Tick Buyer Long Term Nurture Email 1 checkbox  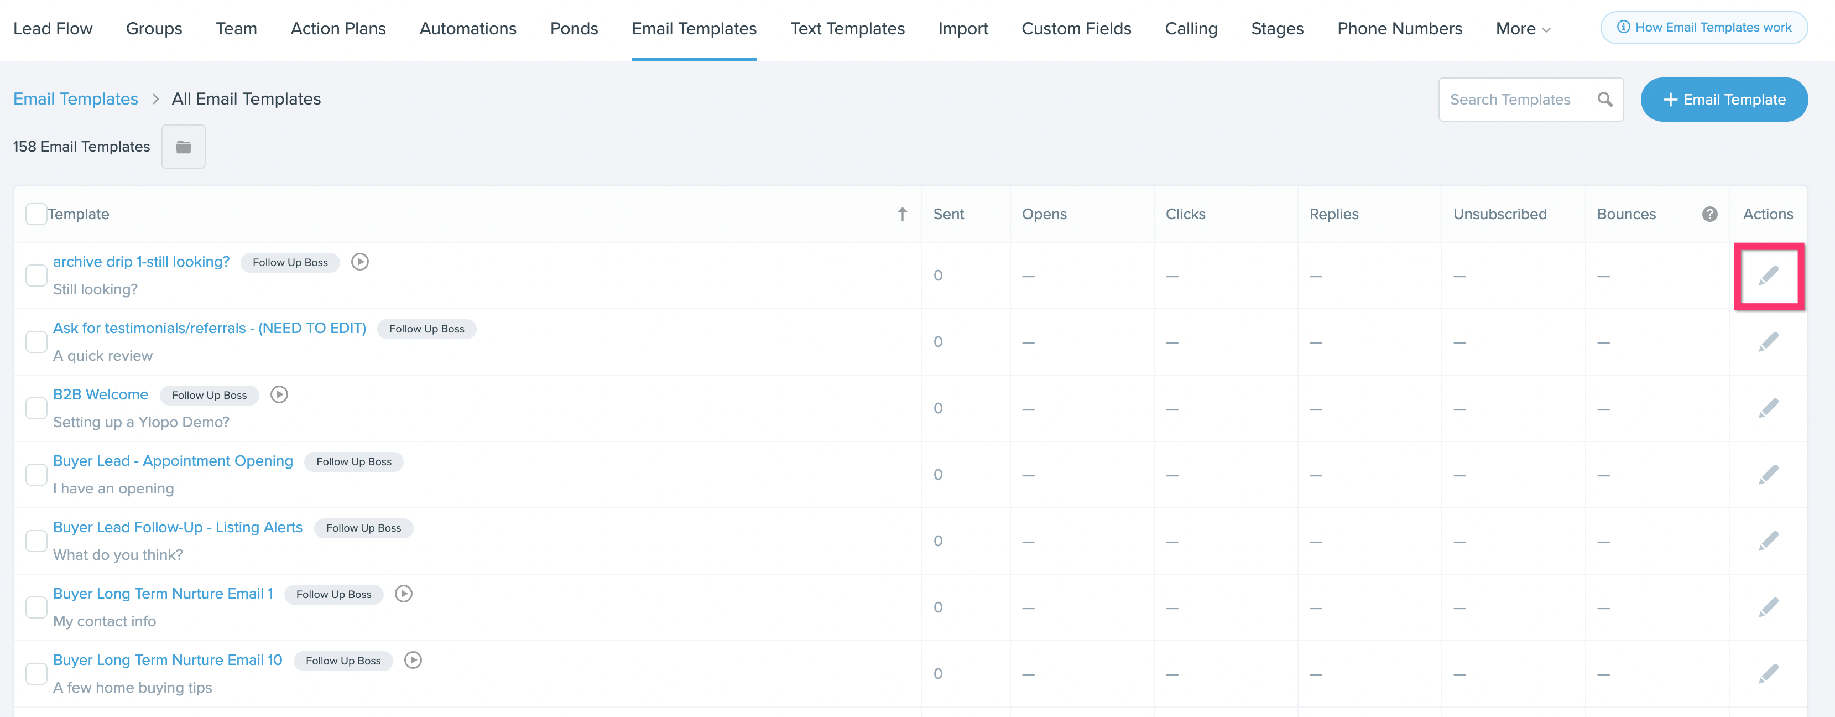click(x=35, y=607)
